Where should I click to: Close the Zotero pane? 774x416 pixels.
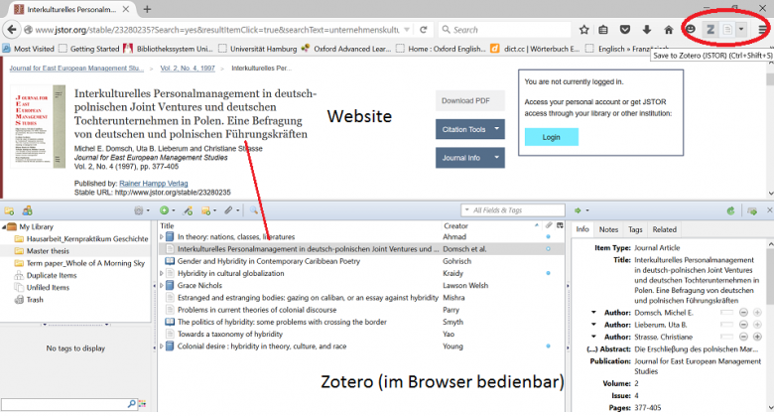769,210
